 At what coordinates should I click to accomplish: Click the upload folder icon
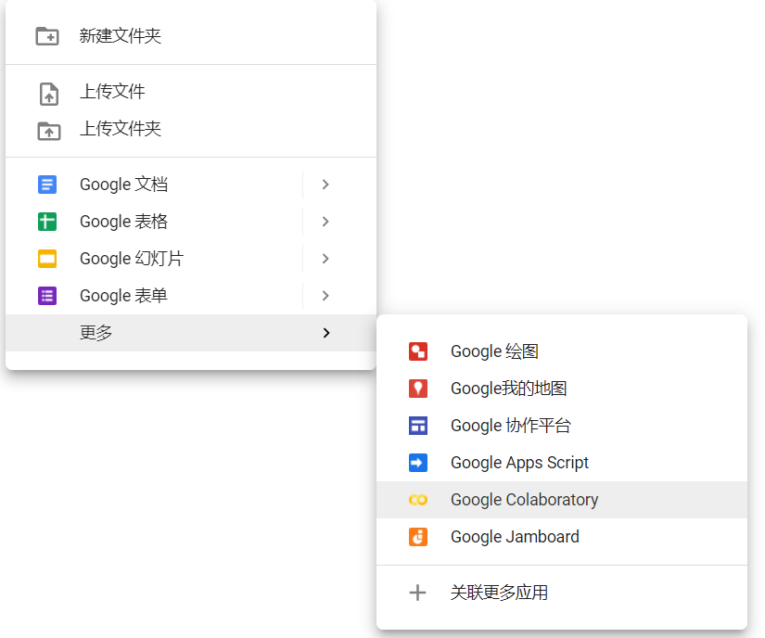point(49,131)
